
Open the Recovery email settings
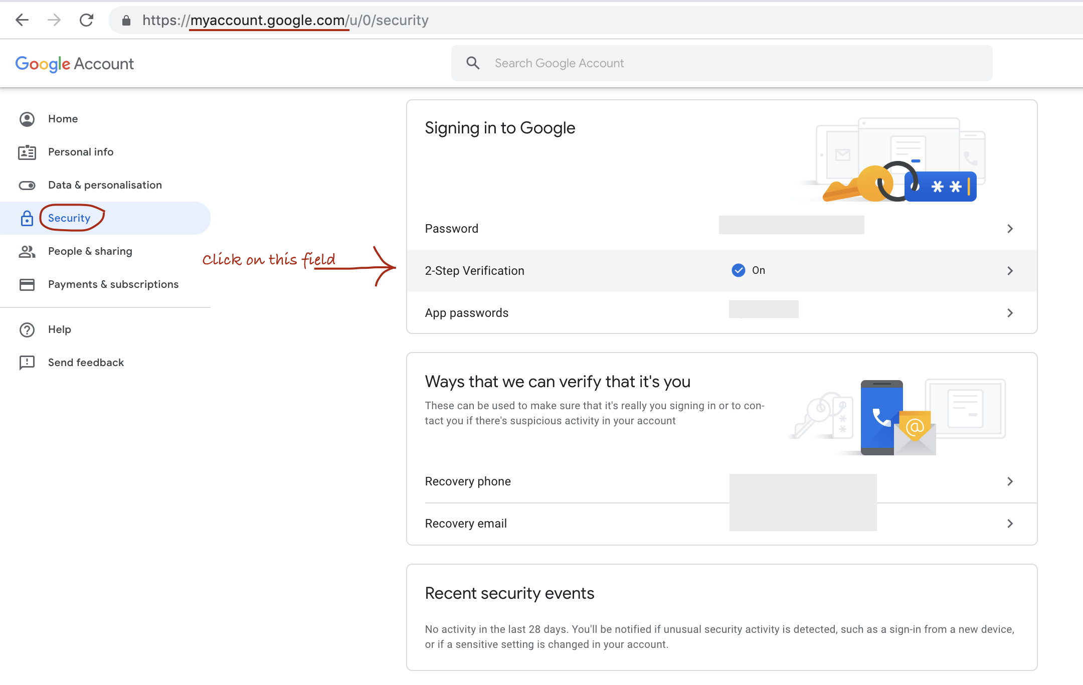pos(721,523)
